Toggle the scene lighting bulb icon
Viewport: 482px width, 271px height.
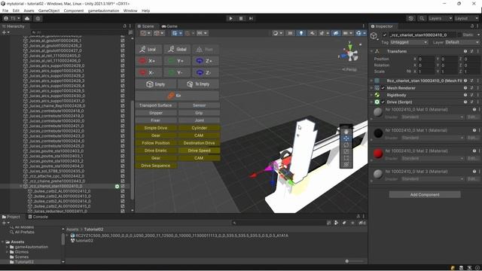[301, 33]
